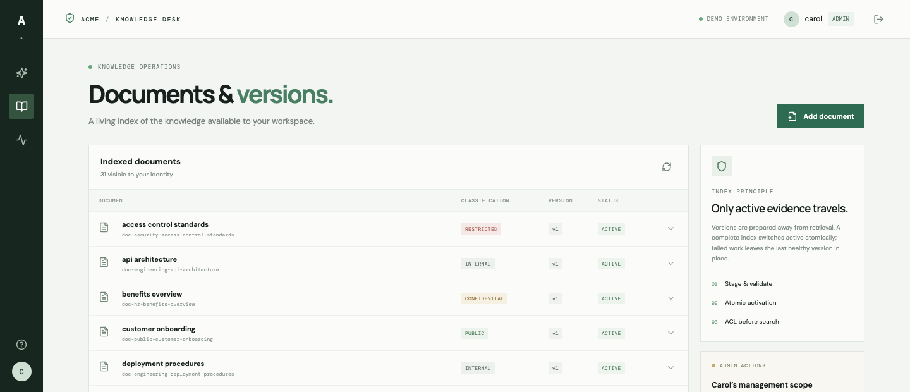Viewport: 910px width, 392px height.
Task: Select the open book documents sidebar icon
Action: click(21, 106)
